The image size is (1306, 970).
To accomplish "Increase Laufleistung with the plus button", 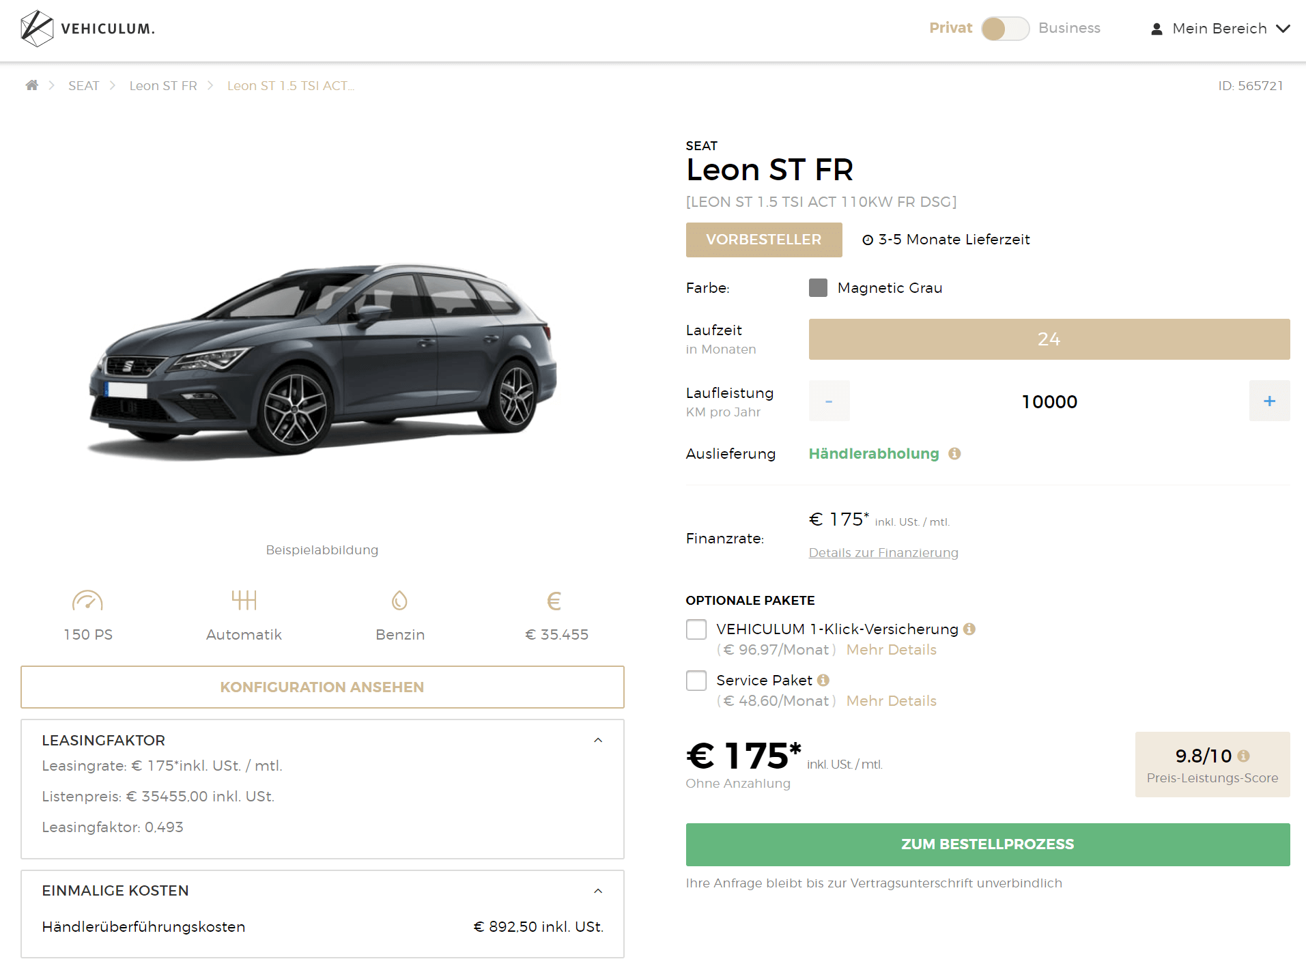I will pos(1269,401).
